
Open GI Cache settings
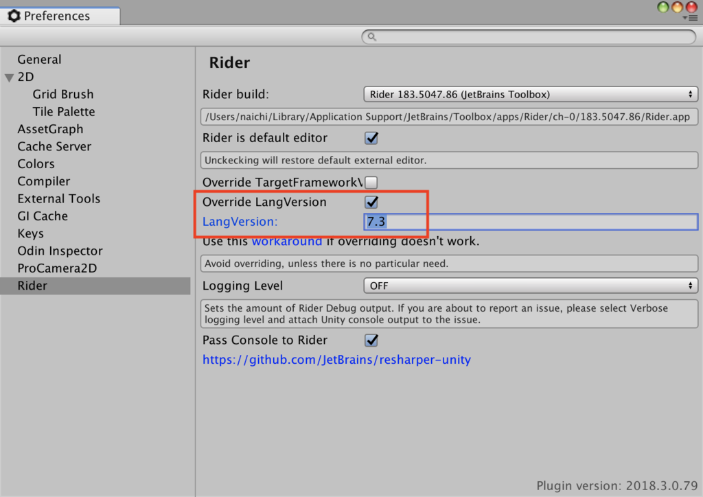(43, 216)
